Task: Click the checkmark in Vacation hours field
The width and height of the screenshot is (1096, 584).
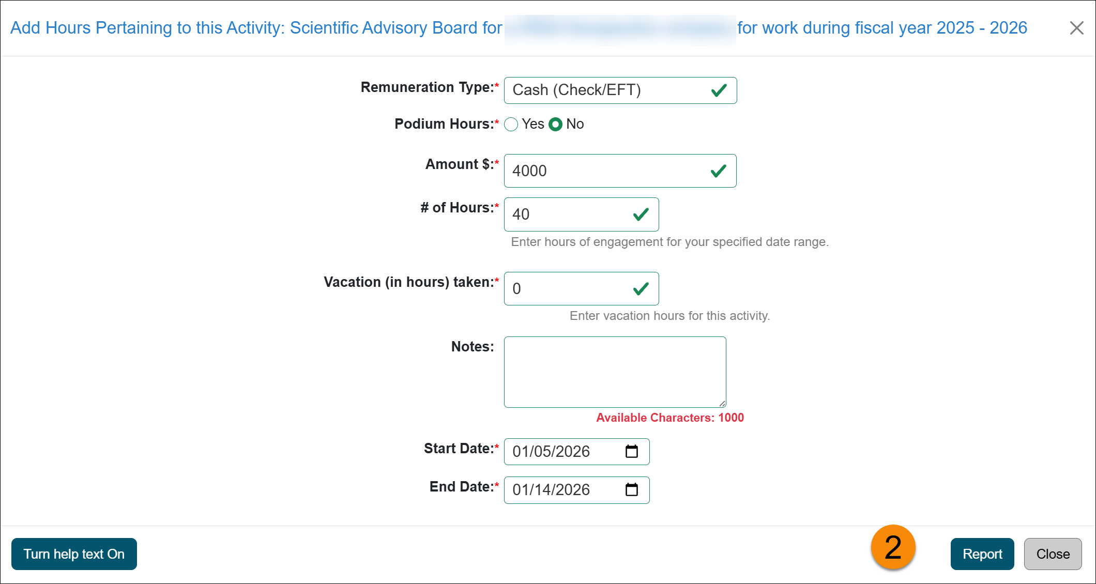Action: click(x=641, y=288)
